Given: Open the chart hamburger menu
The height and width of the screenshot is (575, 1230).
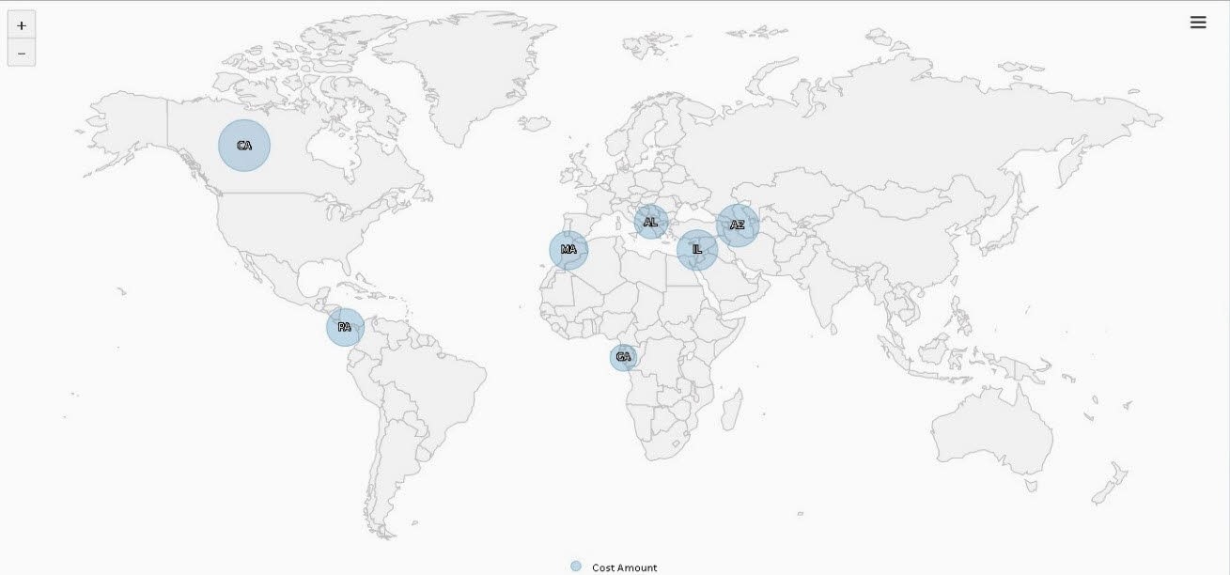Looking at the screenshot, I should click(1198, 23).
